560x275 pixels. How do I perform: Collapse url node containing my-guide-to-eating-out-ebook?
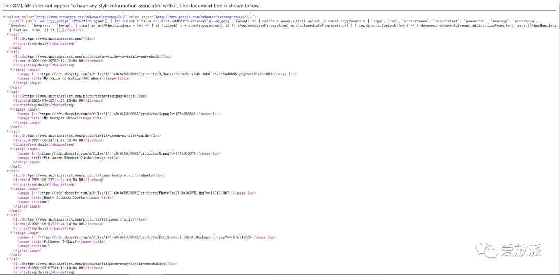point(8,52)
